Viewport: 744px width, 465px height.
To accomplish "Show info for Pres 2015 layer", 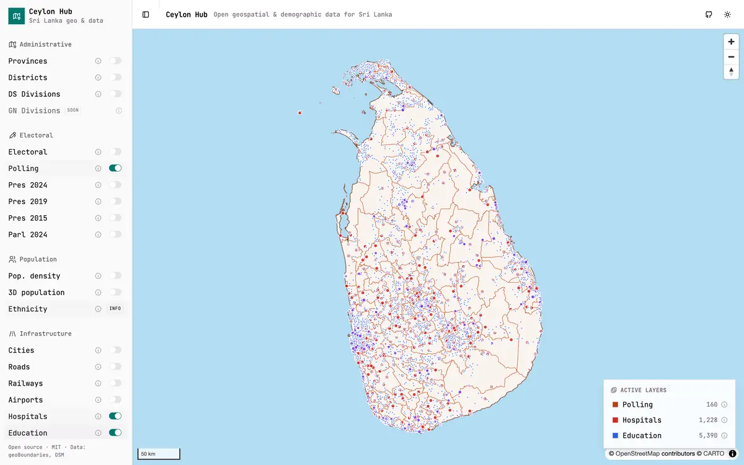I will pos(98,218).
